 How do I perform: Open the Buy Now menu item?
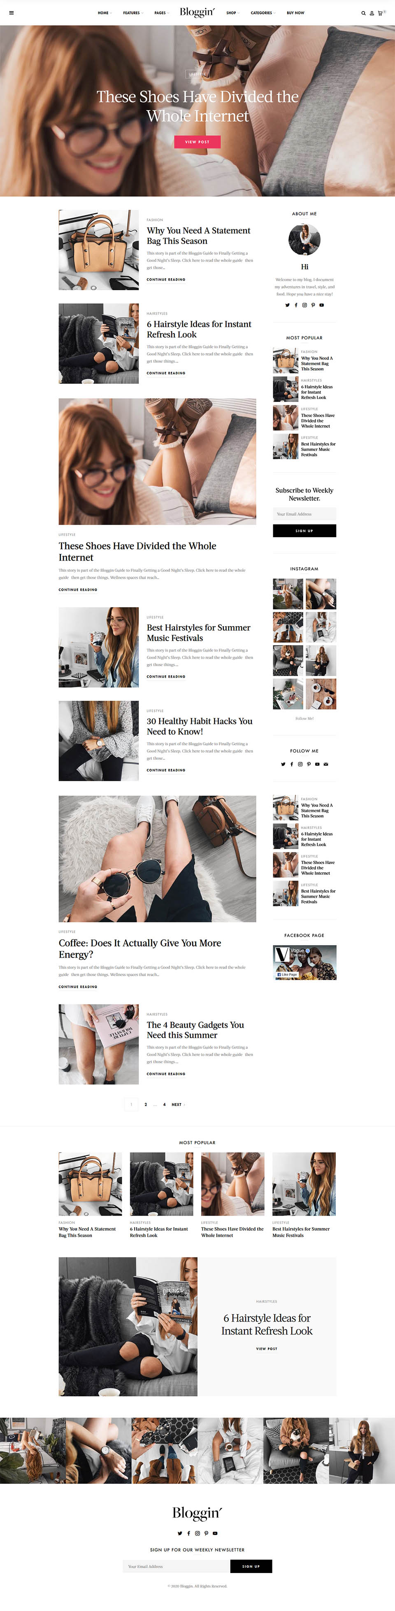[296, 12]
